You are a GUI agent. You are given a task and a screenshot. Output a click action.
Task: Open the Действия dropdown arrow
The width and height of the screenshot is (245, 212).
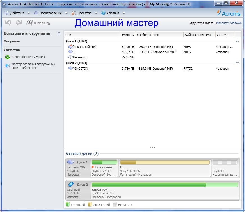click(29, 13)
